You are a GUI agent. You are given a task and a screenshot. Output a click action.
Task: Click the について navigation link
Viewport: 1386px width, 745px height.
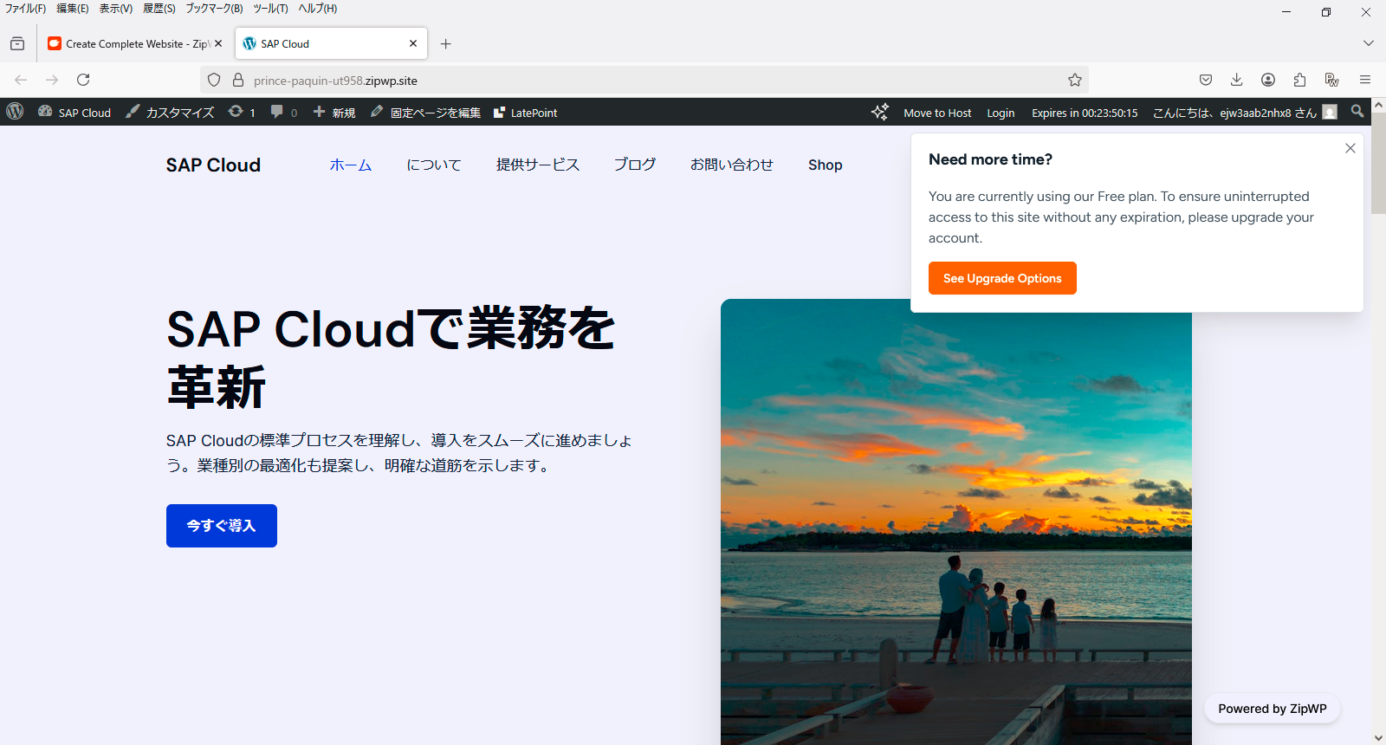tap(434, 165)
